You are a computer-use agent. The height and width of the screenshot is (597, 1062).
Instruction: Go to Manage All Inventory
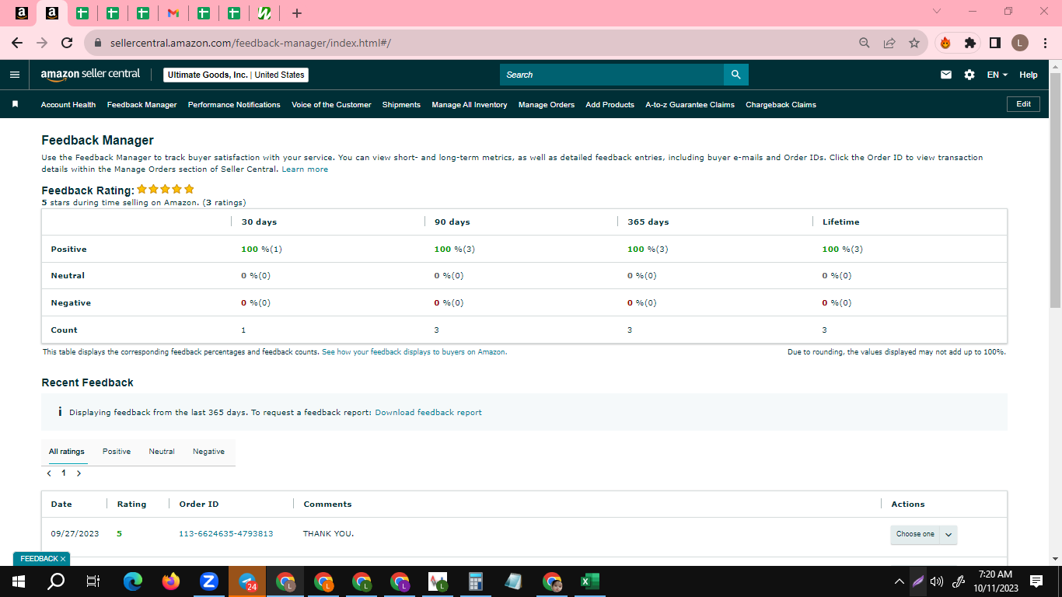coord(470,105)
